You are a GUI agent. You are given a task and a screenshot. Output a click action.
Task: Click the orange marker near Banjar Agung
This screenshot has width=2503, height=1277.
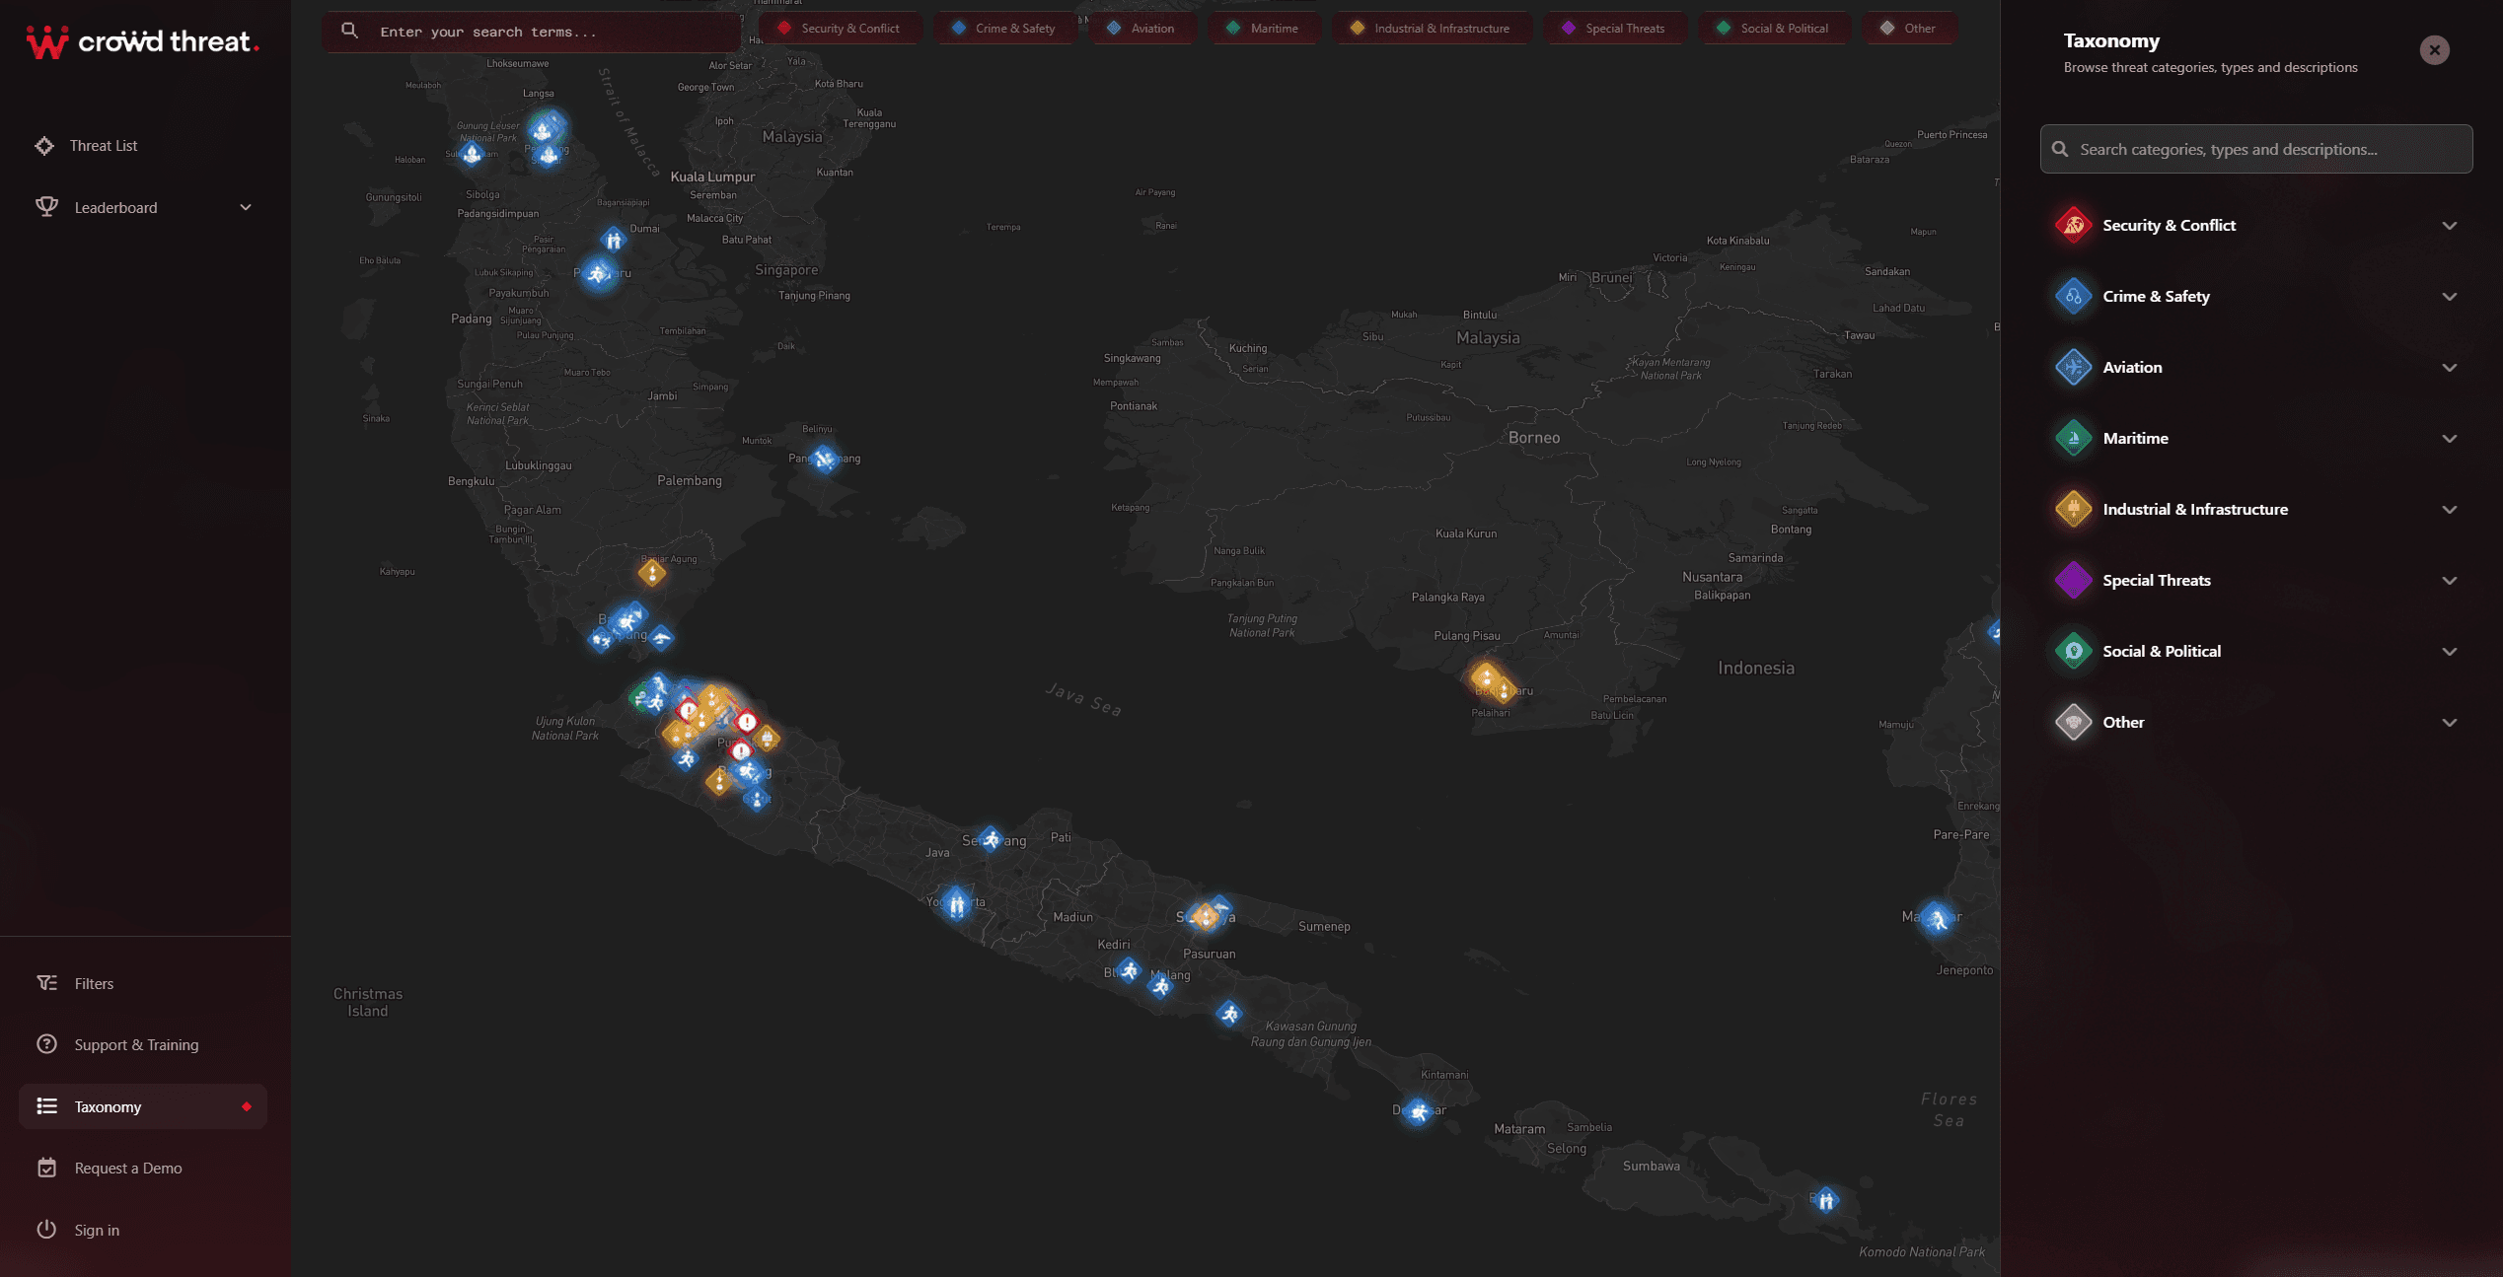coord(651,572)
